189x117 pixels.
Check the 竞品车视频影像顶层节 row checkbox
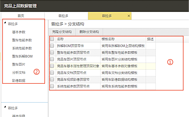click(52, 79)
